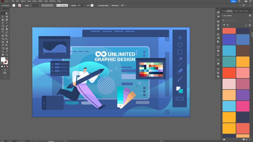Select the Line Segment tool
The width and height of the screenshot is (253, 142).
pyautogui.click(x=7, y=23)
